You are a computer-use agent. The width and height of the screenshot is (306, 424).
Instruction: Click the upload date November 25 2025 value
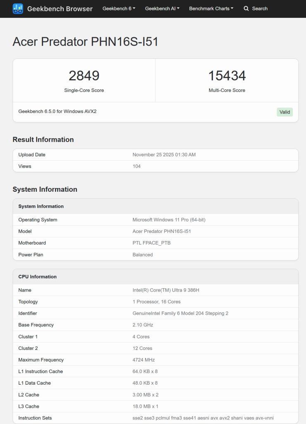pyautogui.click(x=164, y=154)
